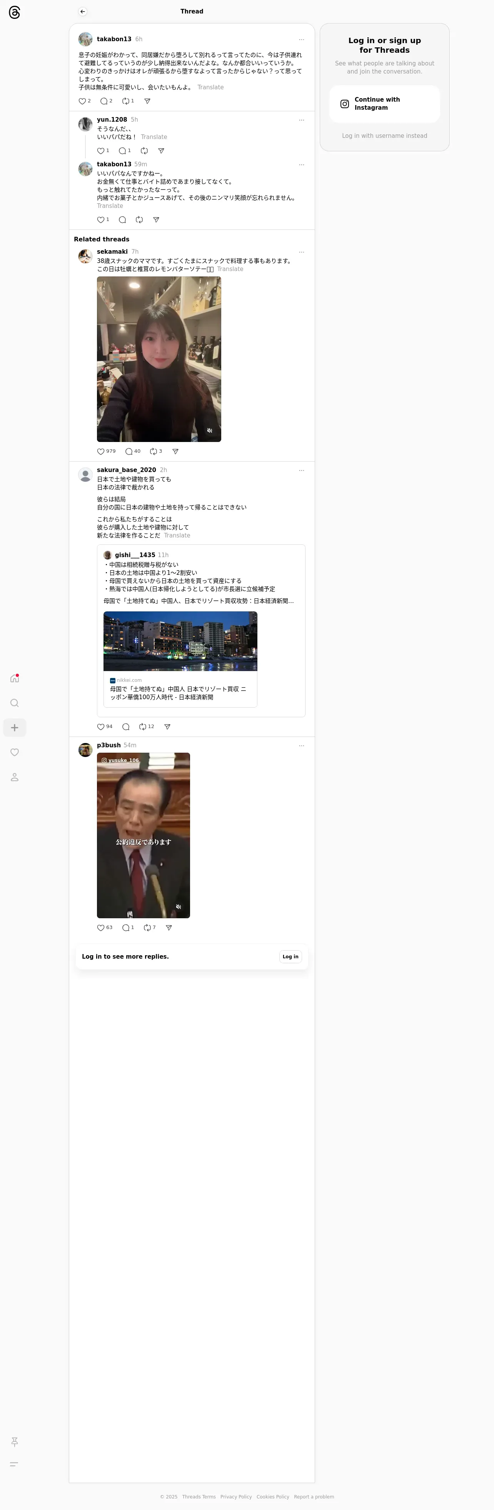Image resolution: width=494 pixels, height=1510 pixels.
Task: Click the Threads logo icon
Action: coord(15,12)
